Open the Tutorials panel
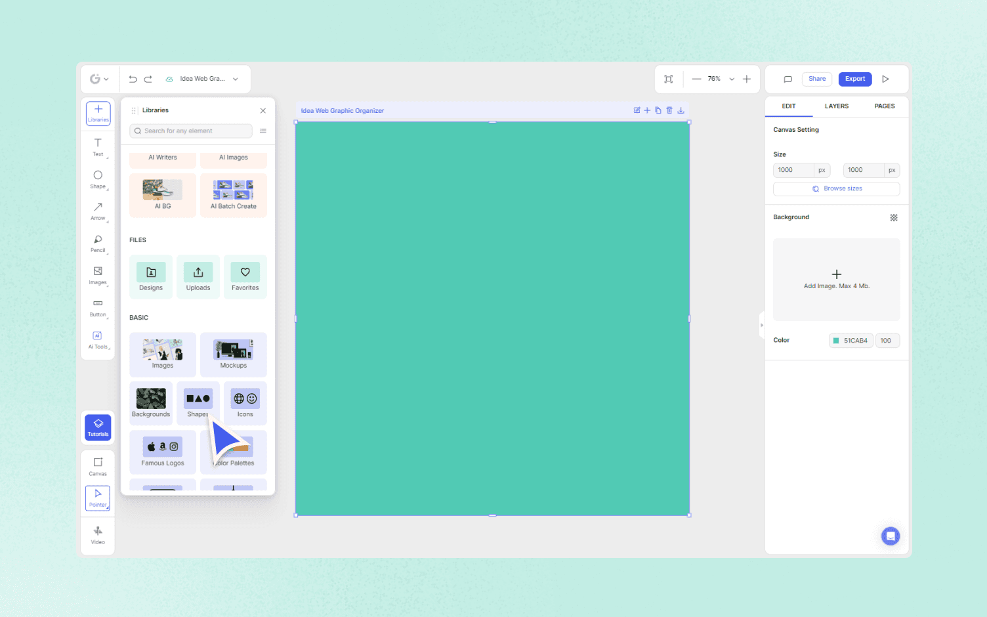 tap(98, 427)
